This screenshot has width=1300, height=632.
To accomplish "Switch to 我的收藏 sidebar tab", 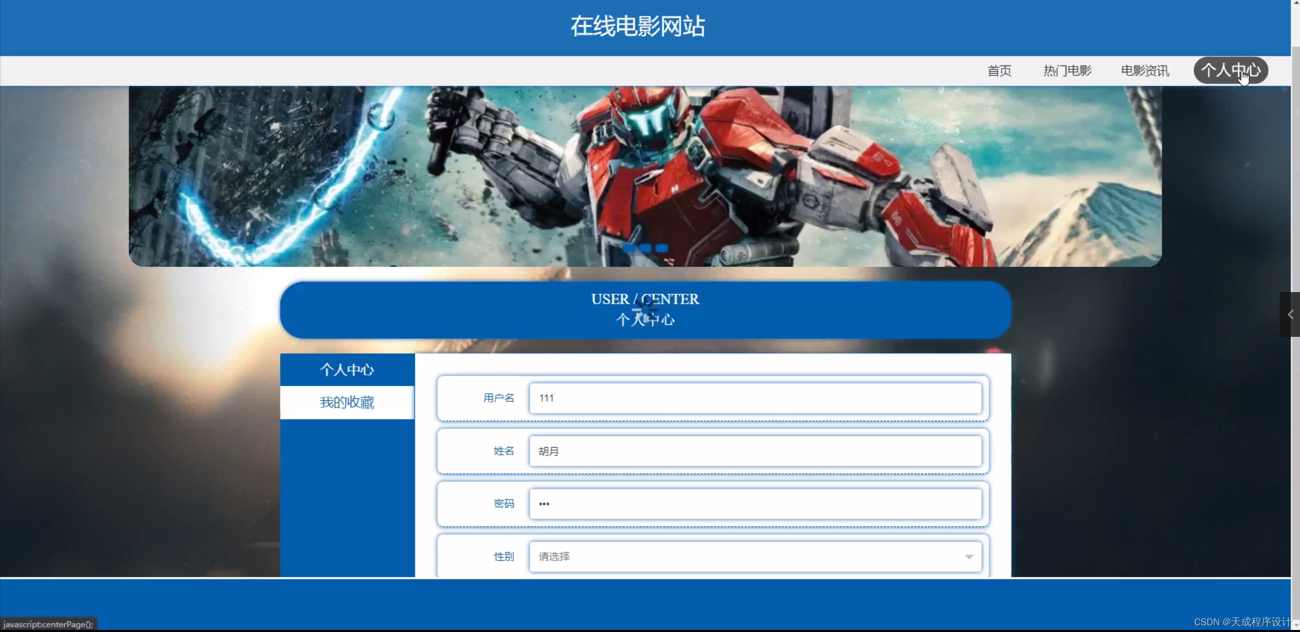I will point(347,402).
